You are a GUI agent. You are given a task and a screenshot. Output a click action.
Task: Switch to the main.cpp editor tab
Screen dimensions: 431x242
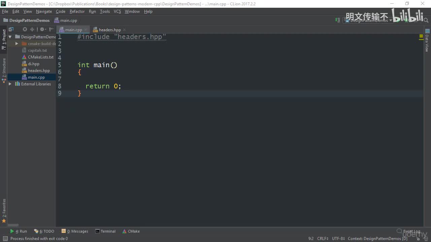(x=73, y=30)
